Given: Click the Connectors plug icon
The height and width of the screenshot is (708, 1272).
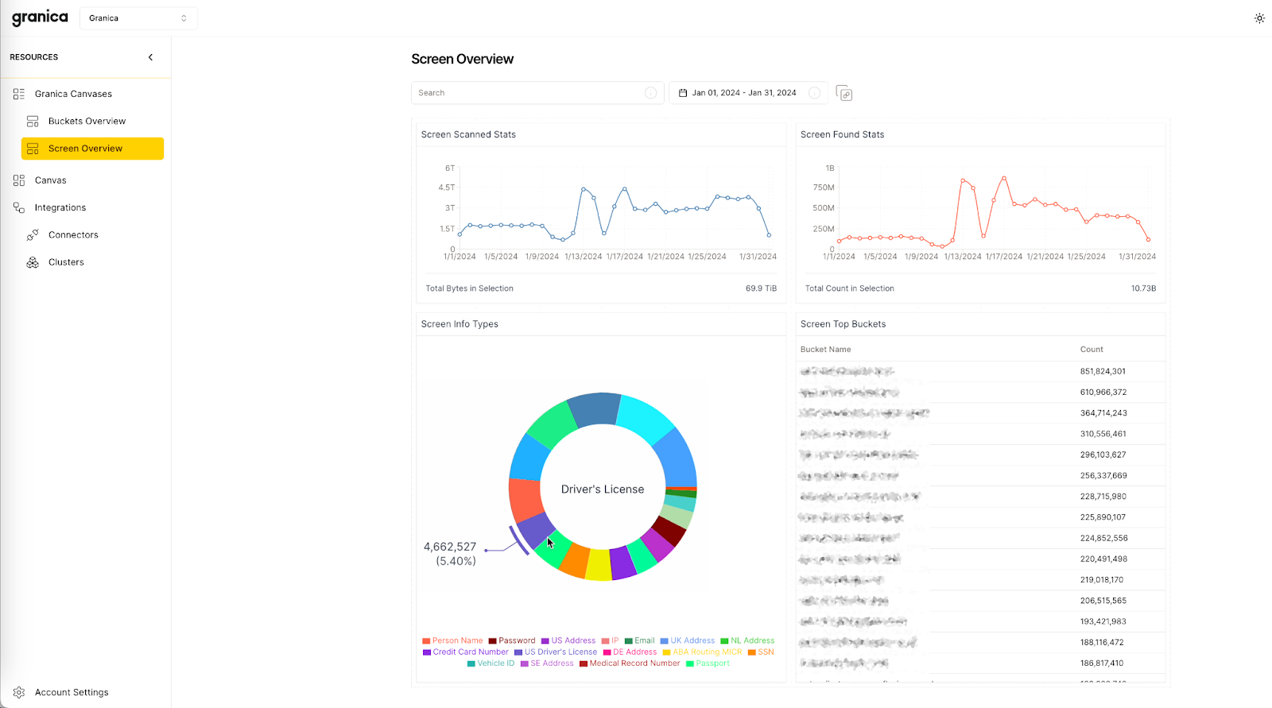Looking at the screenshot, I should click(x=33, y=235).
